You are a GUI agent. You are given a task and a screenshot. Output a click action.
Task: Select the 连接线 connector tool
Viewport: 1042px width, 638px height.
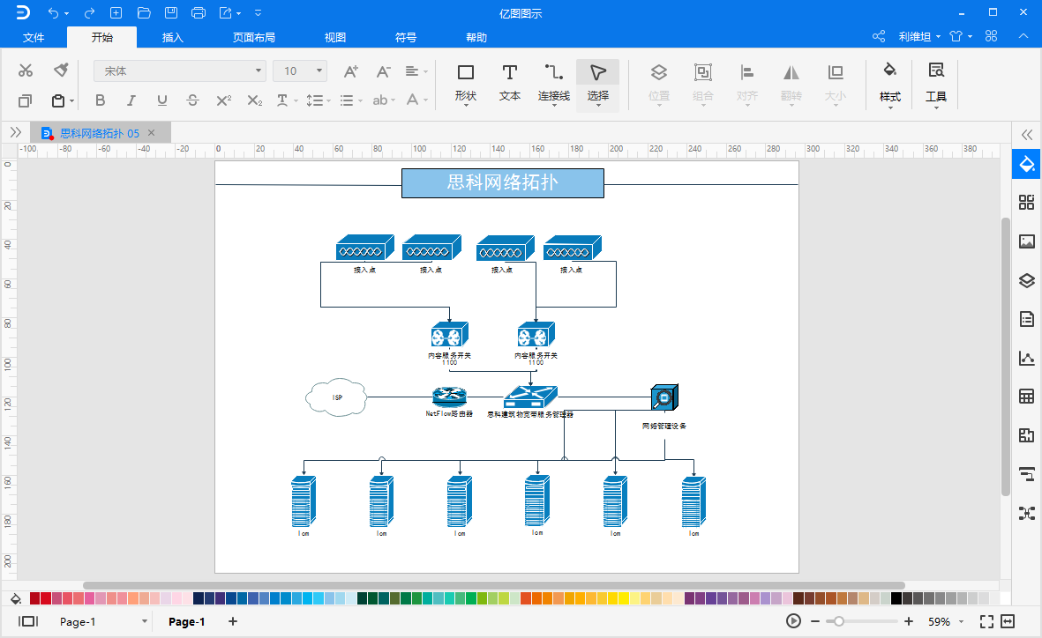[x=553, y=84]
